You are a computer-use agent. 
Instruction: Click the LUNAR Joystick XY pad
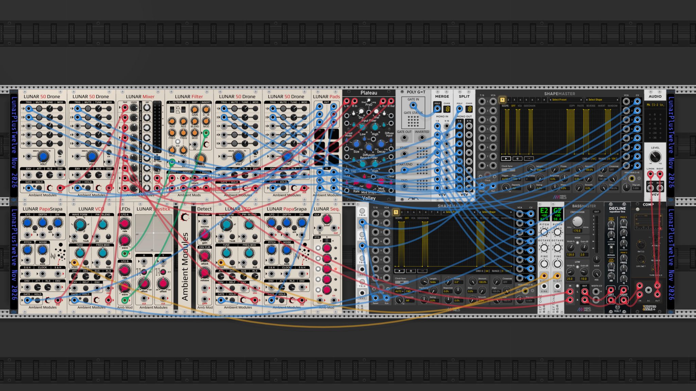pyautogui.click(x=154, y=233)
